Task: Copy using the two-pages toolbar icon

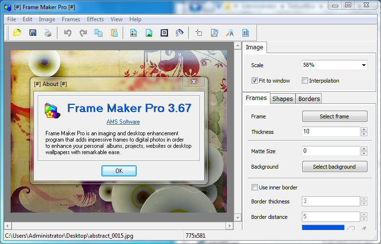Action: (99, 32)
